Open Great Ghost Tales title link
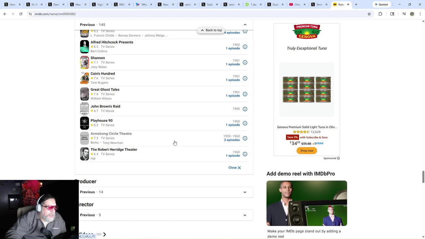The height and width of the screenshot is (239, 425). tap(105, 90)
